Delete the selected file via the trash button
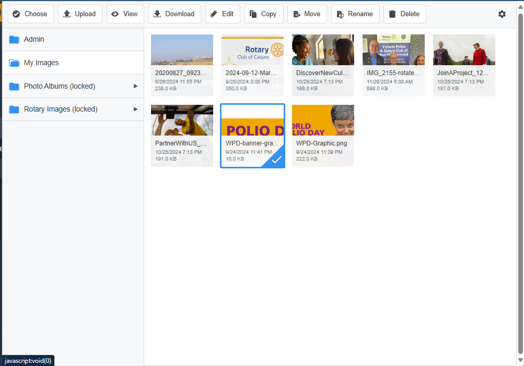524x366 pixels. click(404, 14)
